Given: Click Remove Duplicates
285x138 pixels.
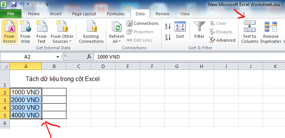Looking at the screenshot, I should (x=271, y=32).
